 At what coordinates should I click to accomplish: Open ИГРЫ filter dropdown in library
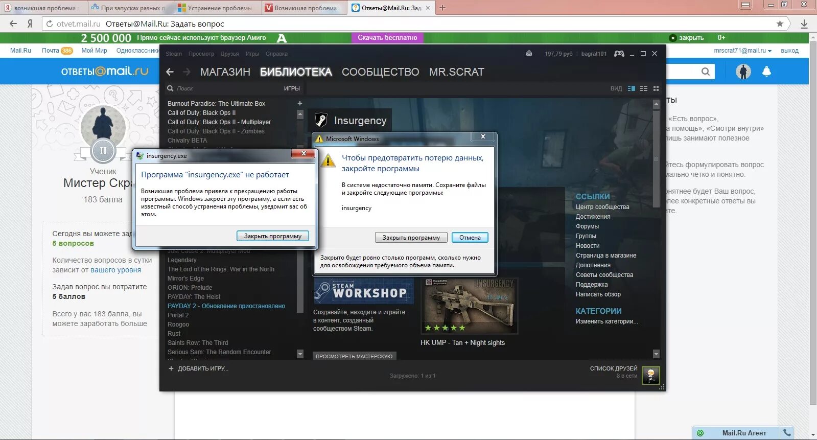click(292, 88)
